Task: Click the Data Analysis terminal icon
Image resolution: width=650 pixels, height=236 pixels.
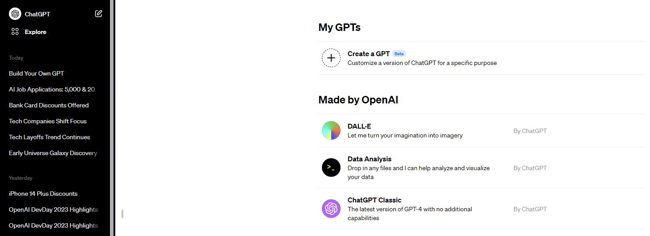Action: click(x=331, y=167)
